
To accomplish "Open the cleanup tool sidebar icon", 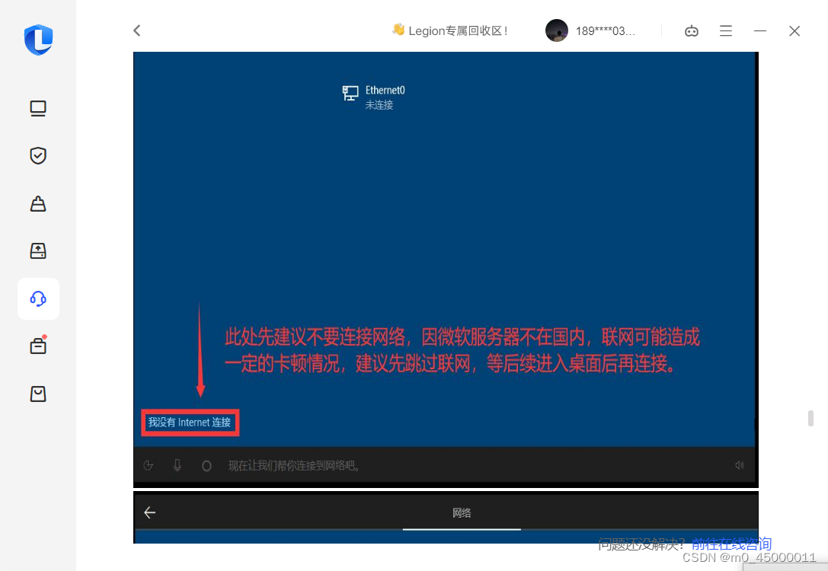I will coord(38,203).
